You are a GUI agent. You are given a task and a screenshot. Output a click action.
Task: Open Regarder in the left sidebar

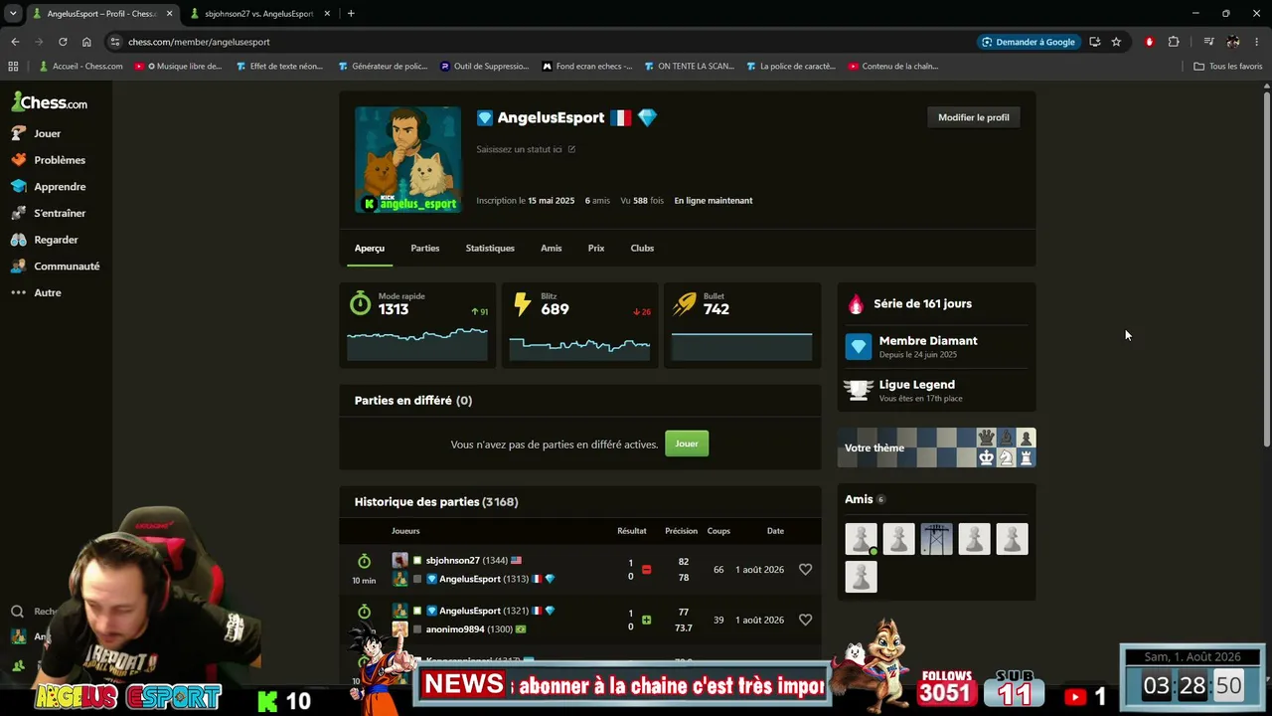click(x=45, y=240)
